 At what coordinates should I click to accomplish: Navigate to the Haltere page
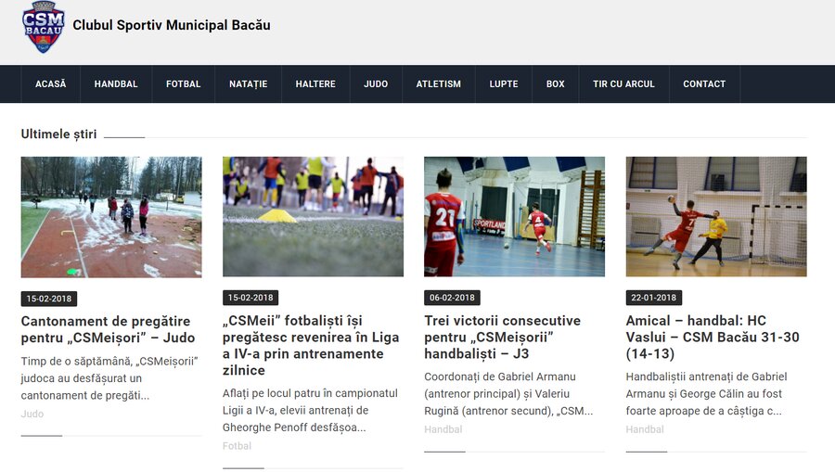(315, 84)
